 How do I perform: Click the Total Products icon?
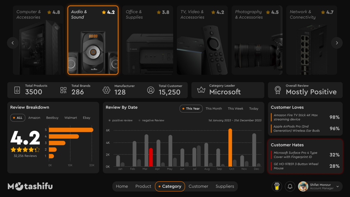click(17, 90)
